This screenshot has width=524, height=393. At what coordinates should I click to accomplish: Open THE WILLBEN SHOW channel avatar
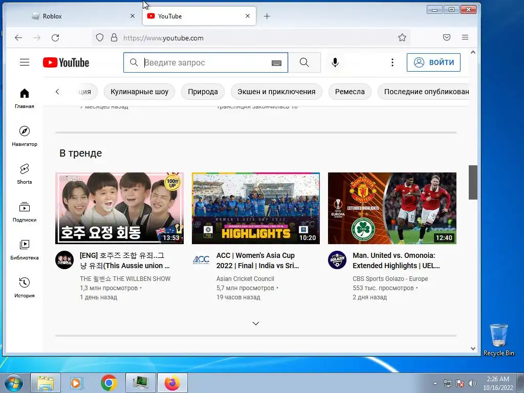[64, 260]
